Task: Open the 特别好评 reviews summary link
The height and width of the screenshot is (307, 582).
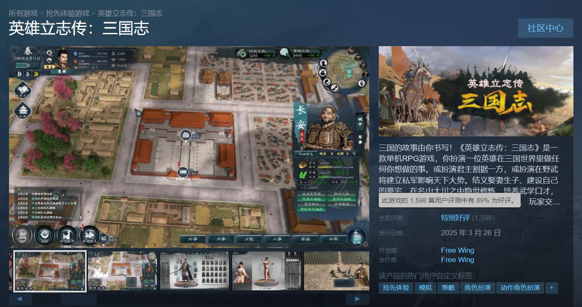Action: tap(455, 218)
